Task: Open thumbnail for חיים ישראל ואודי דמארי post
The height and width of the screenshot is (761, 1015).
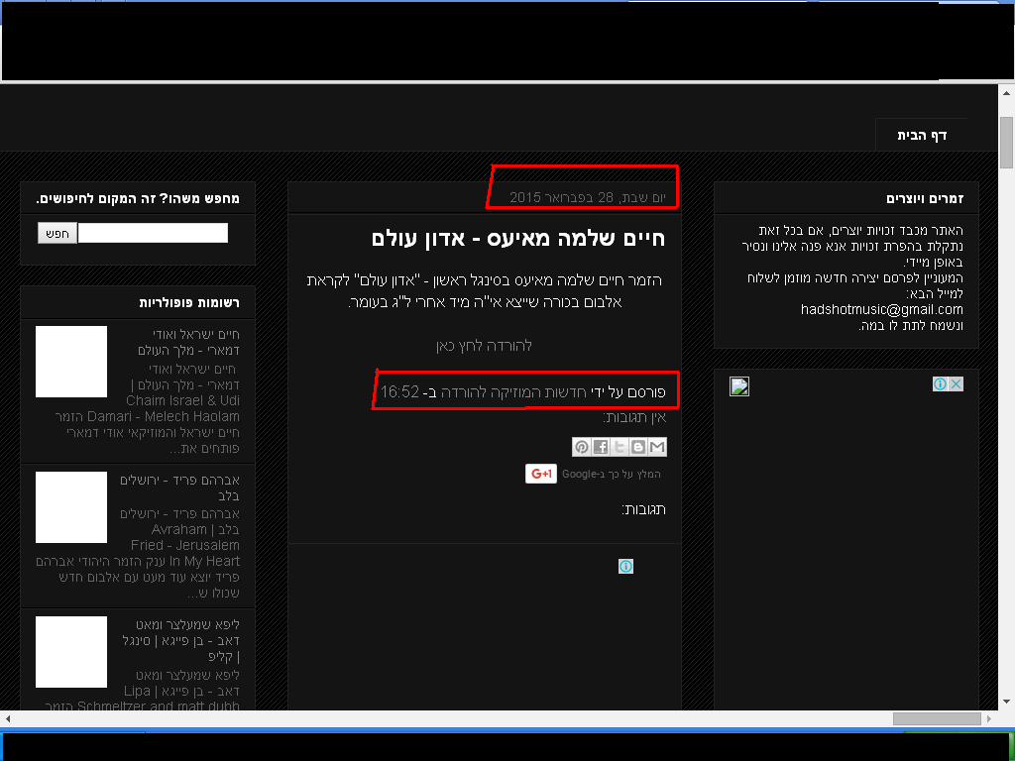Action: point(71,362)
